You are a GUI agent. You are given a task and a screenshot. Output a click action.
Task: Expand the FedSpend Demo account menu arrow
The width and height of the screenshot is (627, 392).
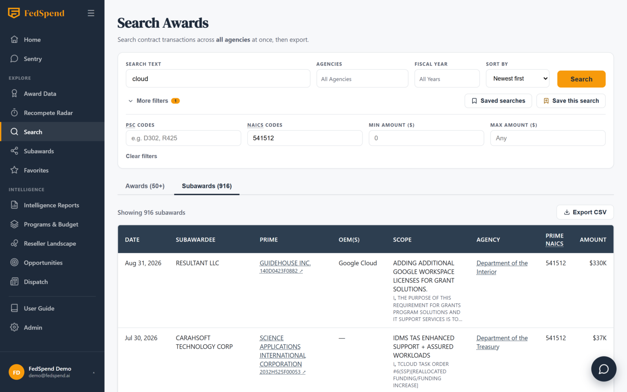click(x=93, y=372)
